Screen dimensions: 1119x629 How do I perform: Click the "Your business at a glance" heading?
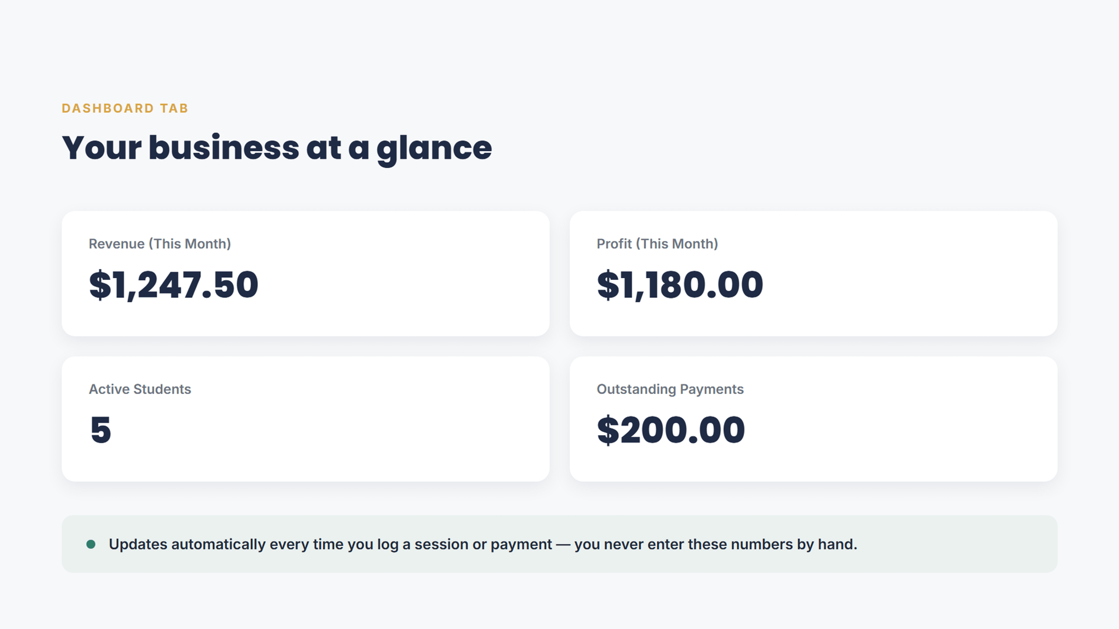tap(277, 149)
